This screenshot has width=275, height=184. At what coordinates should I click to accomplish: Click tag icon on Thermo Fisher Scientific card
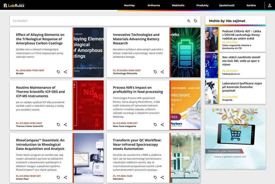coord(58,125)
